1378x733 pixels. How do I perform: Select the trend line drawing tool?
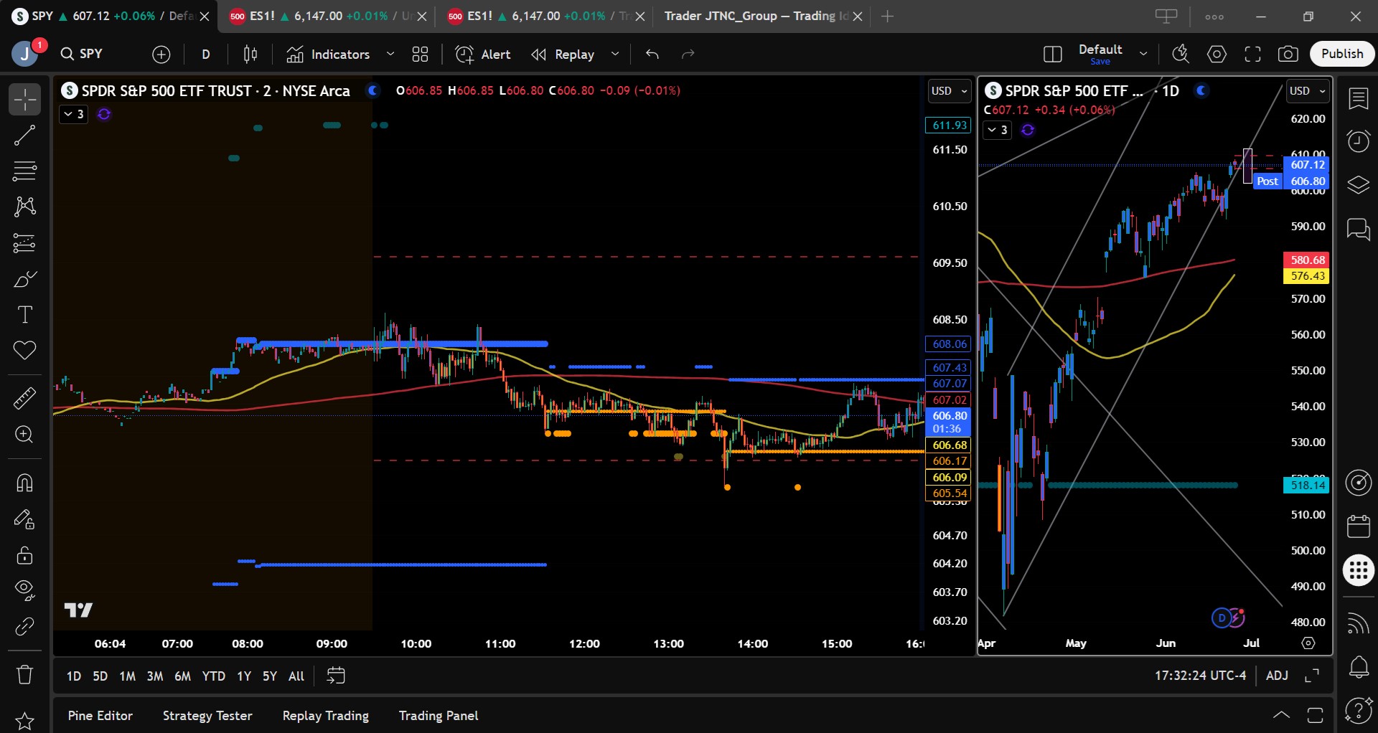click(x=24, y=135)
